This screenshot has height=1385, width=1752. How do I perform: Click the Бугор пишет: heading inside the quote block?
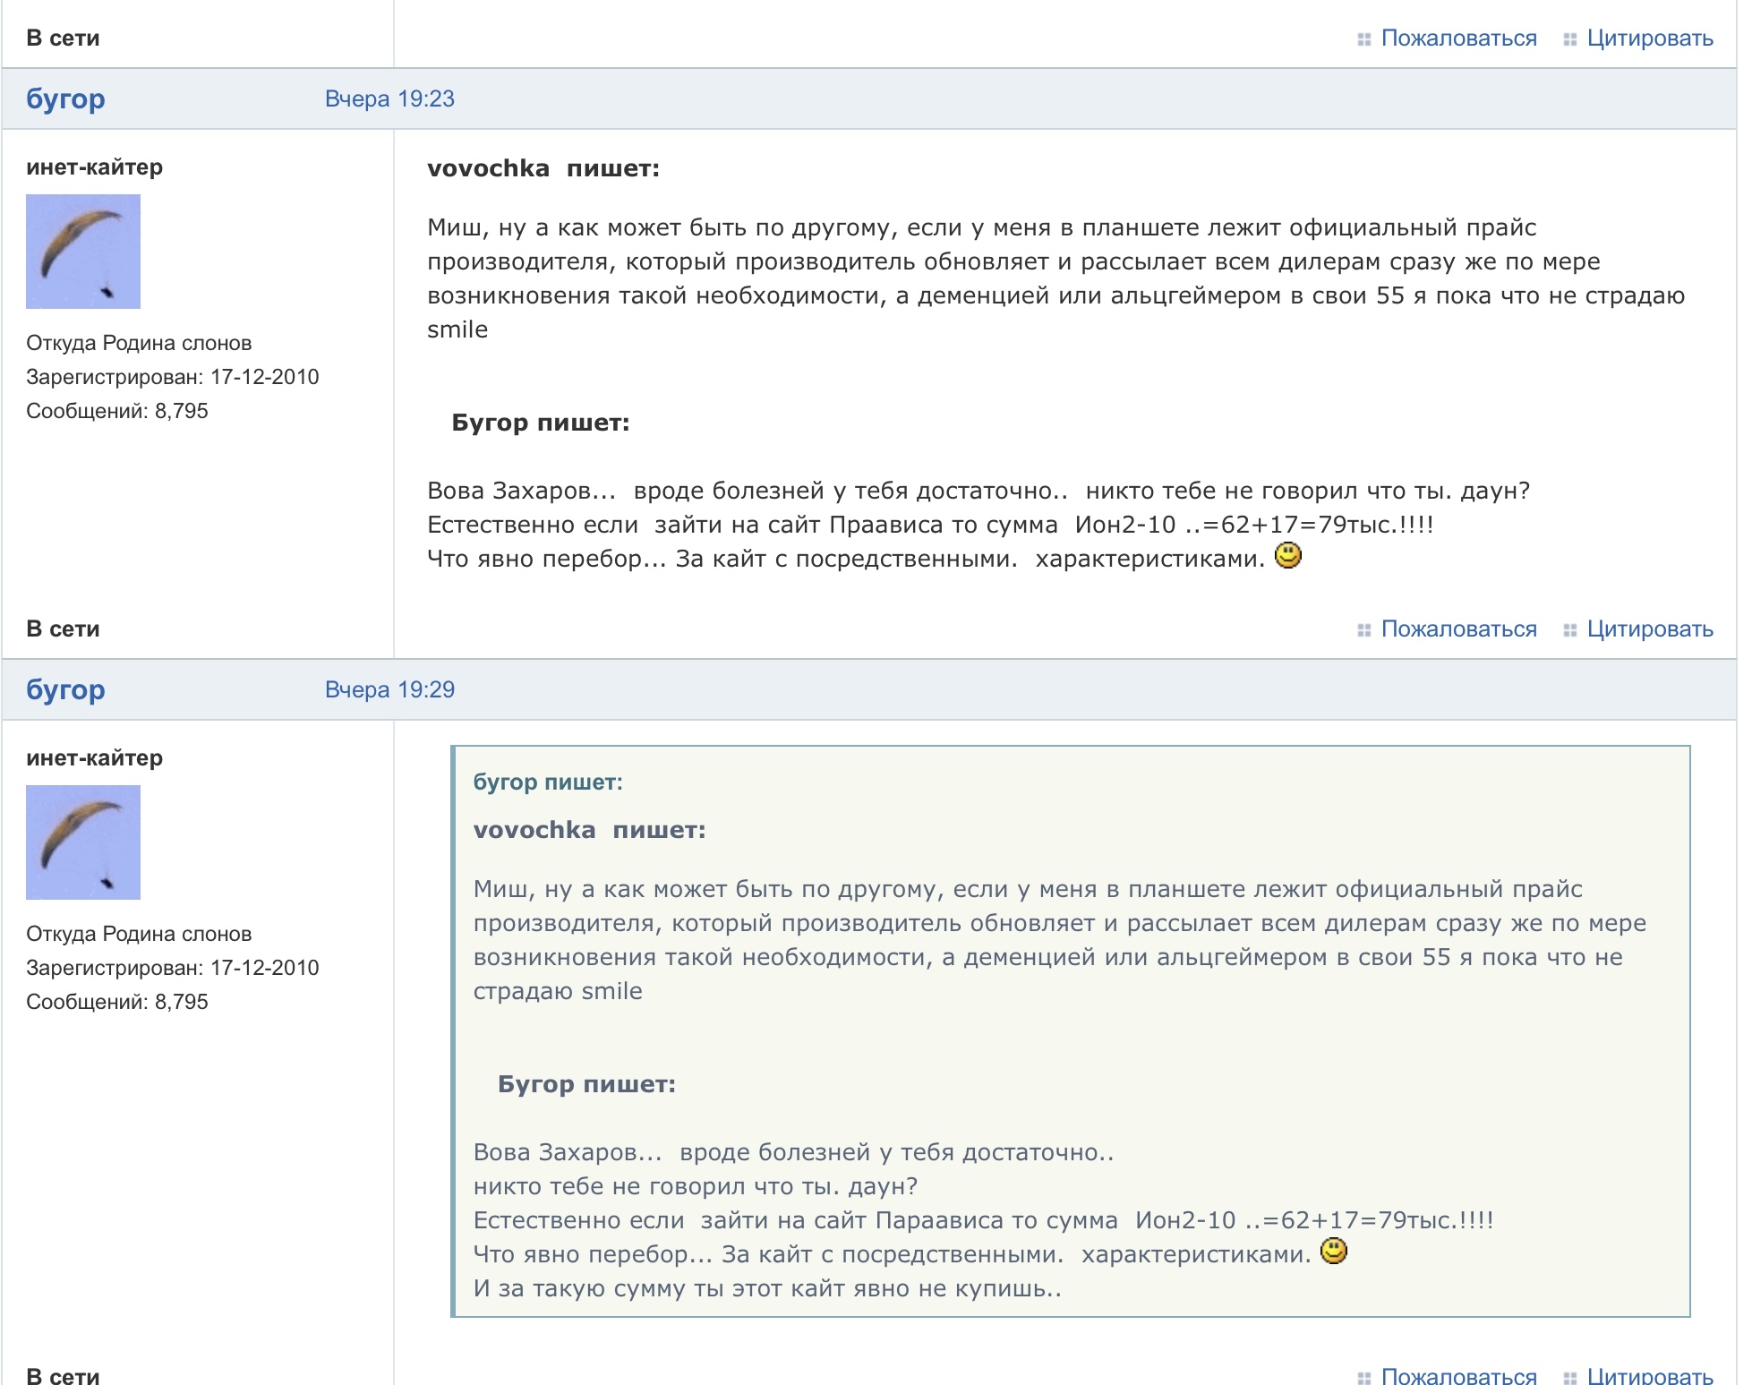(586, 1084)
